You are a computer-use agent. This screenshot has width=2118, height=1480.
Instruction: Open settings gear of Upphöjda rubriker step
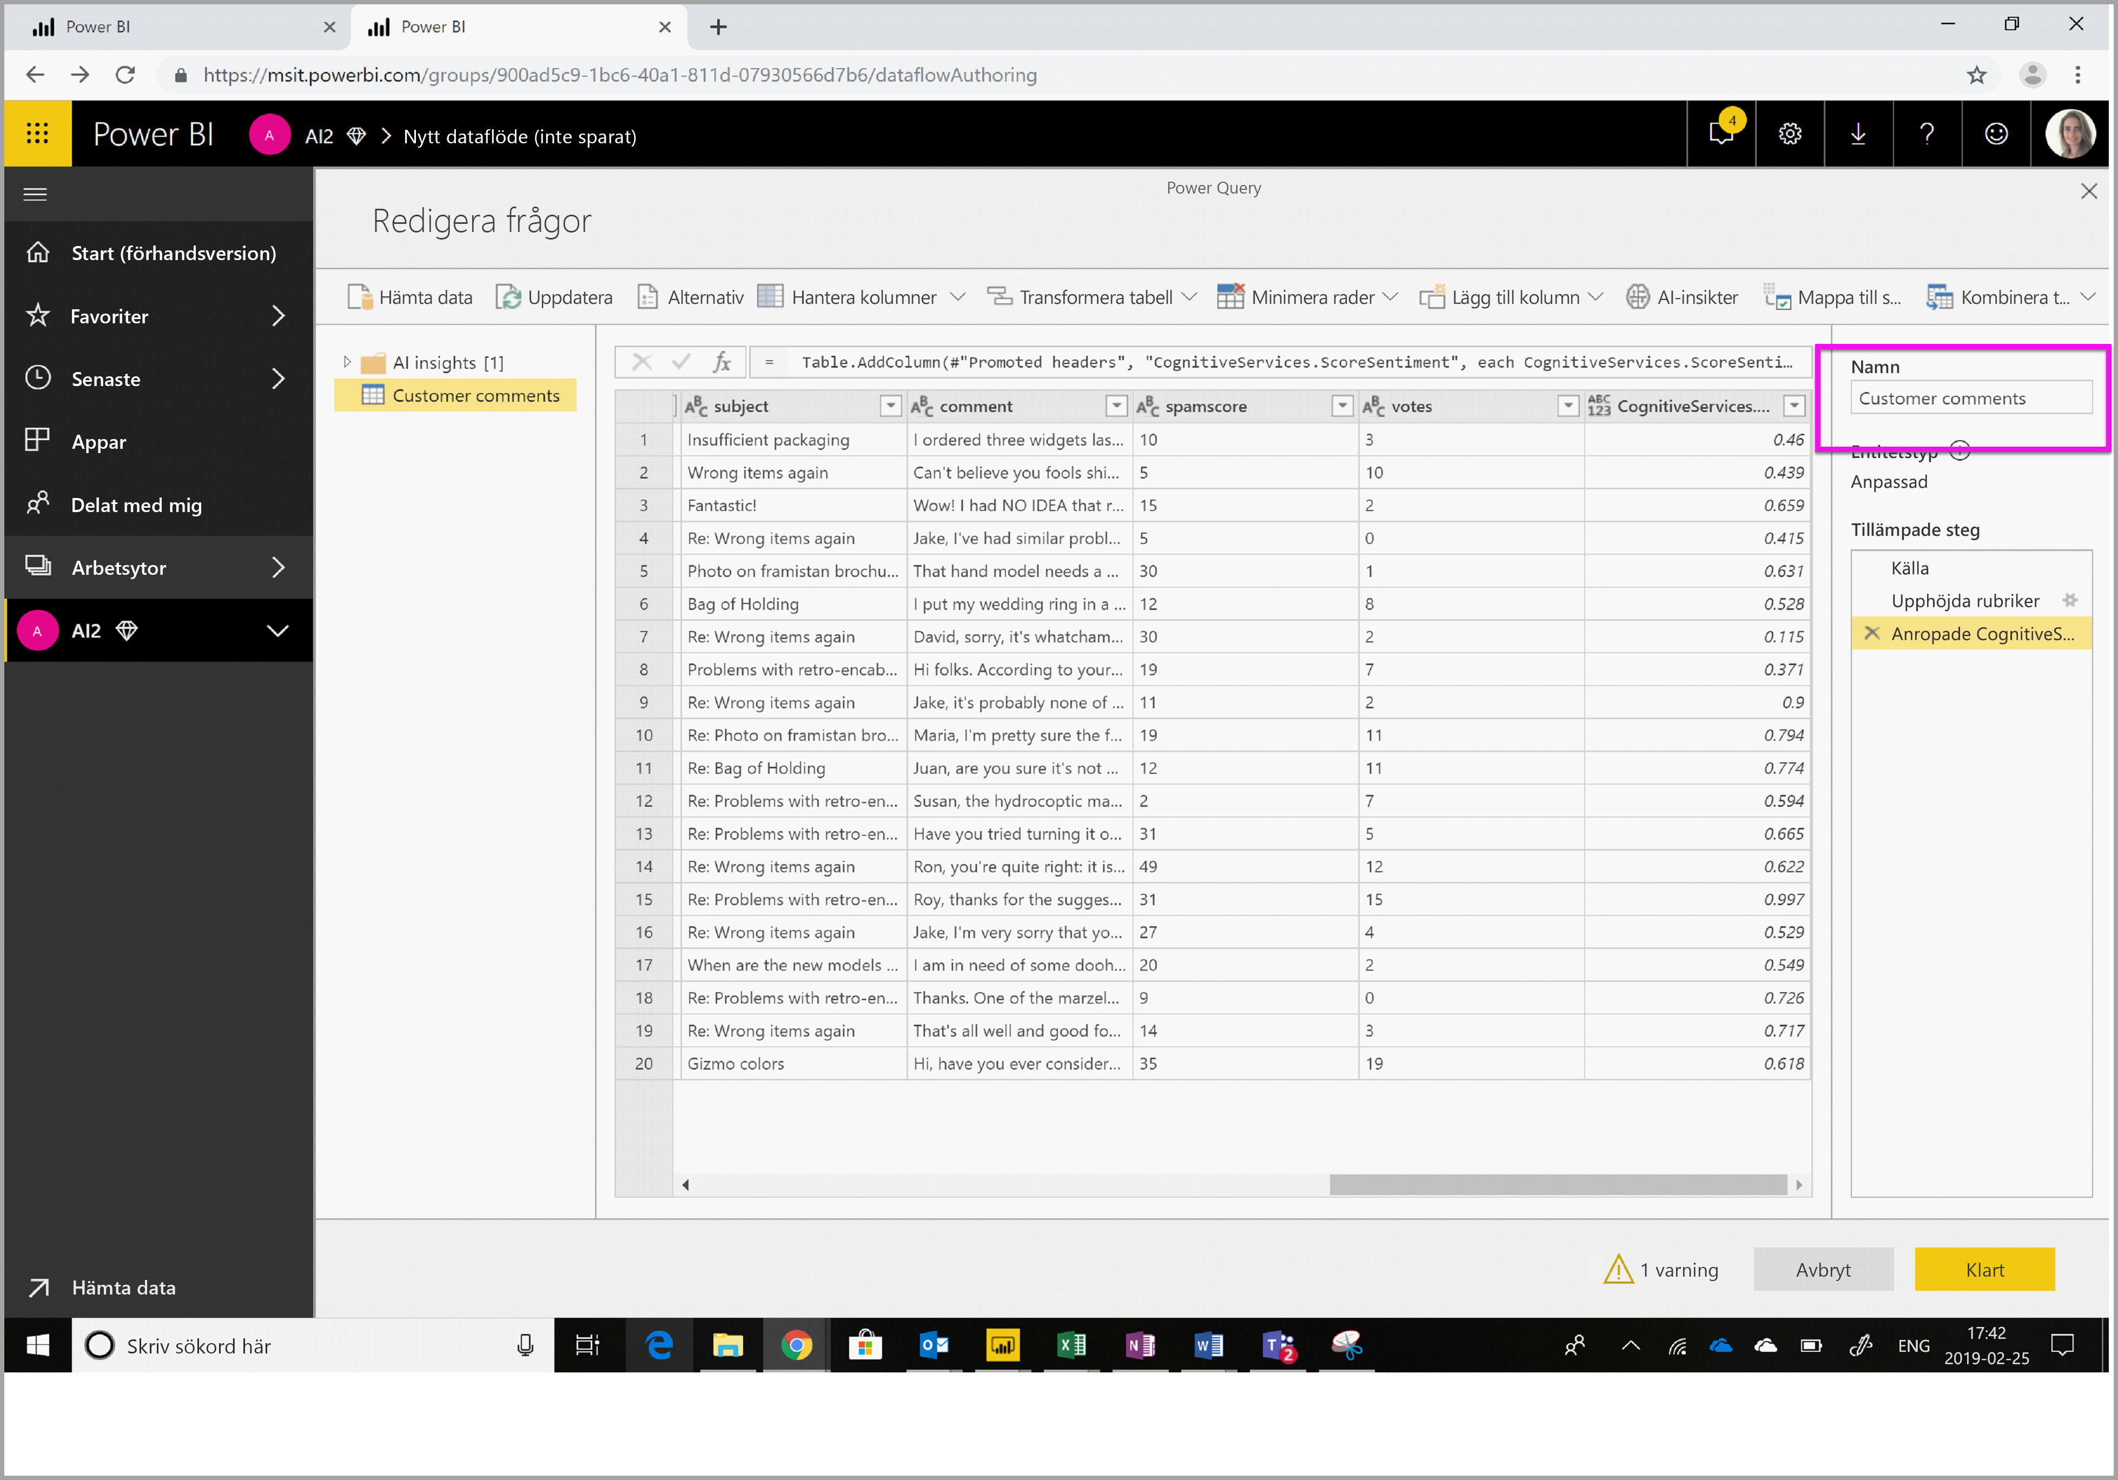click(2070, 600)
